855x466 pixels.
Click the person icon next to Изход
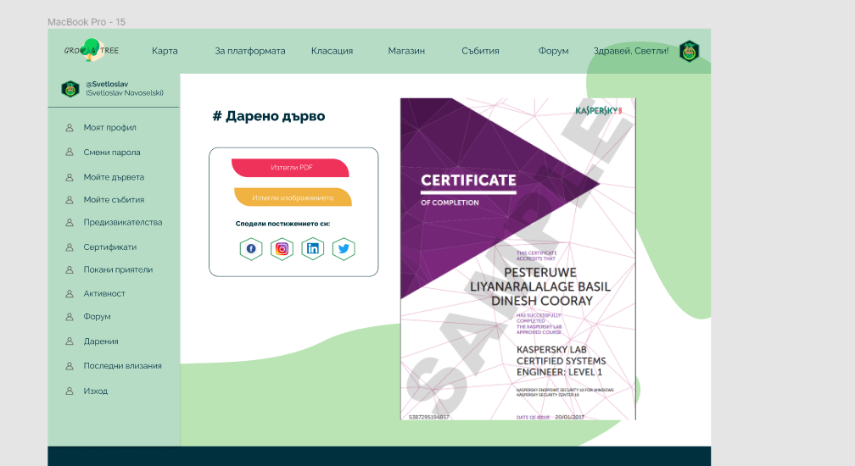pos(70,391)
